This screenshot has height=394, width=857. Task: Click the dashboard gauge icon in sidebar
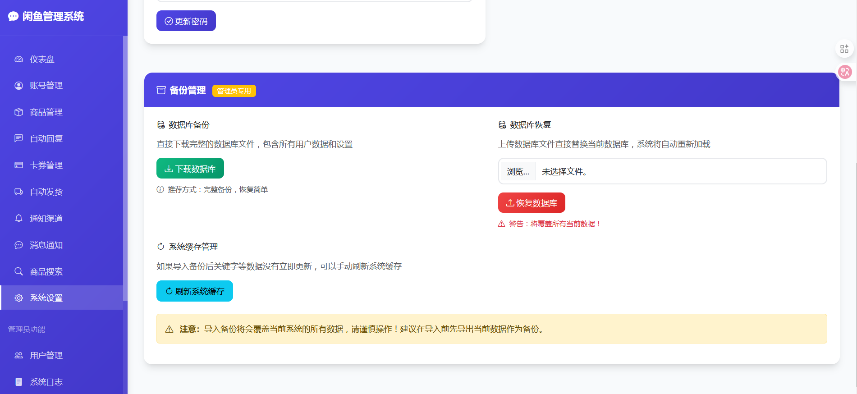click(x=18, y=60)
